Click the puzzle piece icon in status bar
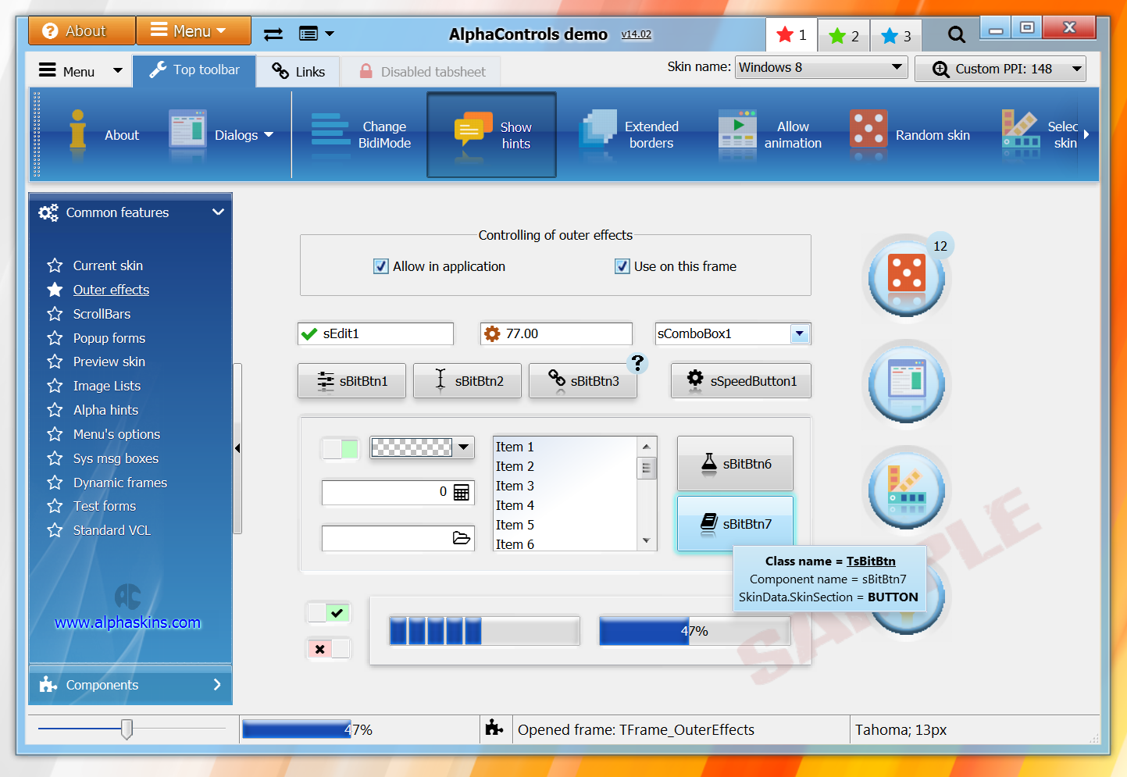The image size is (1127, 777). pos(494,728)
